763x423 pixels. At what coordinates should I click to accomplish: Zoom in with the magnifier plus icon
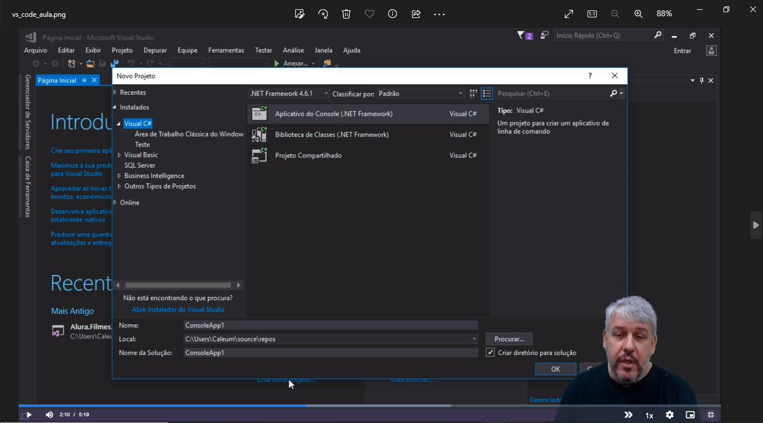638,14
